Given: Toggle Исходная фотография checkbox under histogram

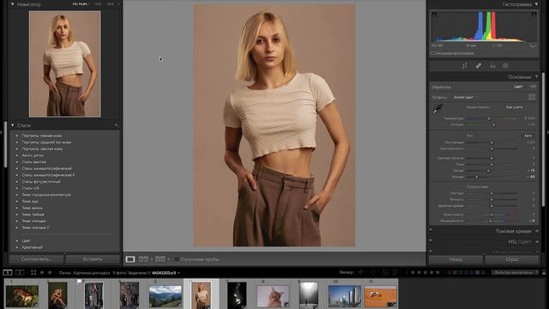Looking at the screenshot, I should pos(433,53).
